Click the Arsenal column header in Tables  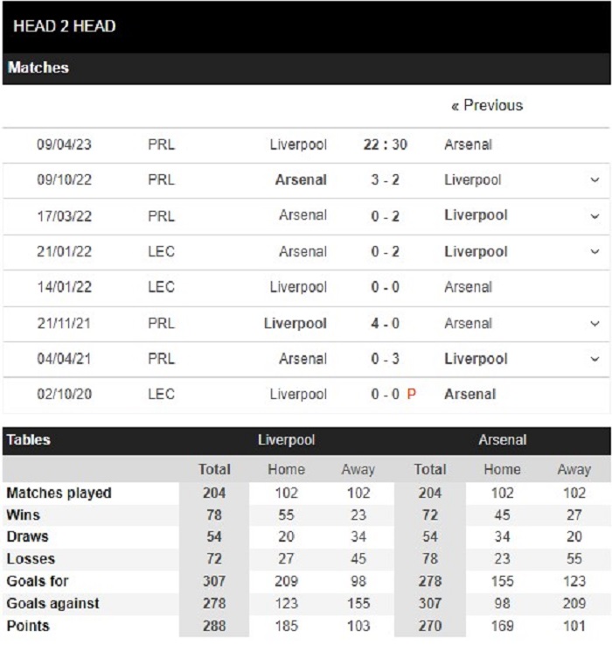coord(502,440)
